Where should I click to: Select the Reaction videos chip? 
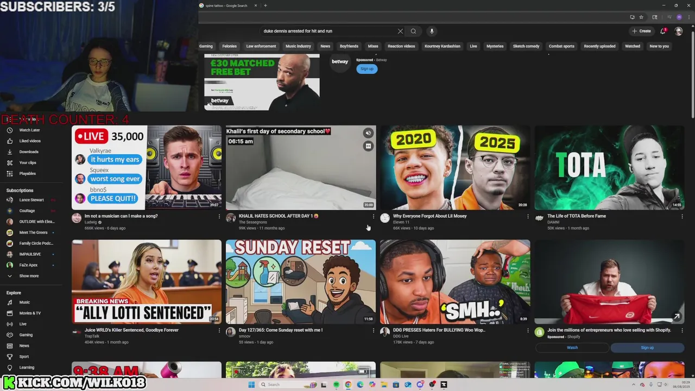[x=401, y=46]
